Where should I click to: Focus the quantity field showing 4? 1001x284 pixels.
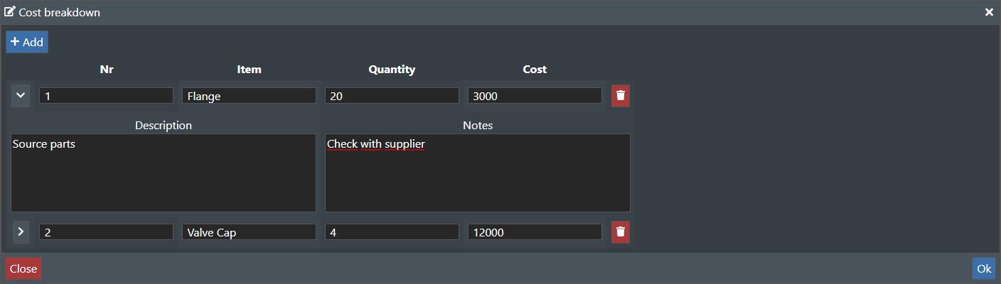tap(392, 232)
